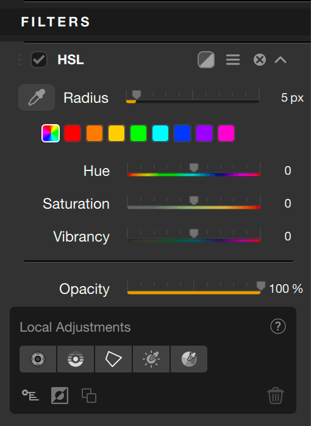Duplicate the local adjustment mask
Viewport: 311px width, 426px height.
tap(89, 396)
